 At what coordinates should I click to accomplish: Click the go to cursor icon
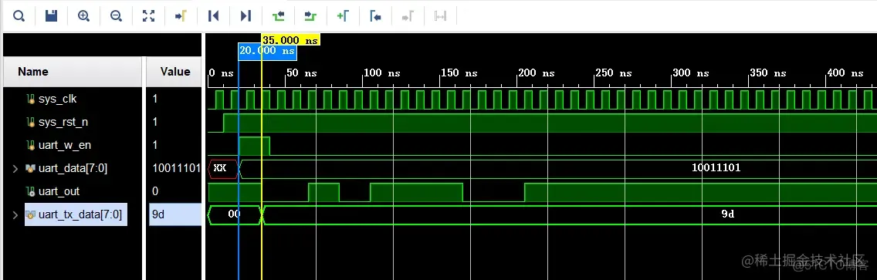pos(181,16)
